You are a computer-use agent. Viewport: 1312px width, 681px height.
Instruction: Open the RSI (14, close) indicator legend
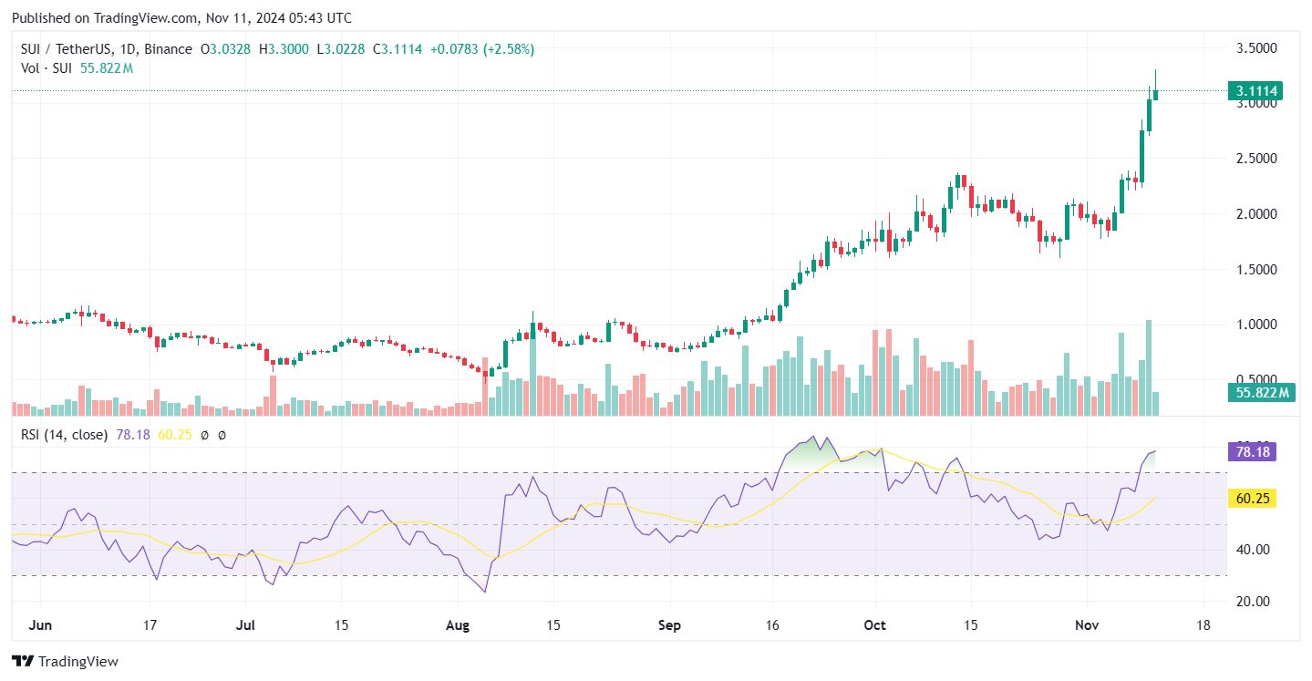point(64,435)
